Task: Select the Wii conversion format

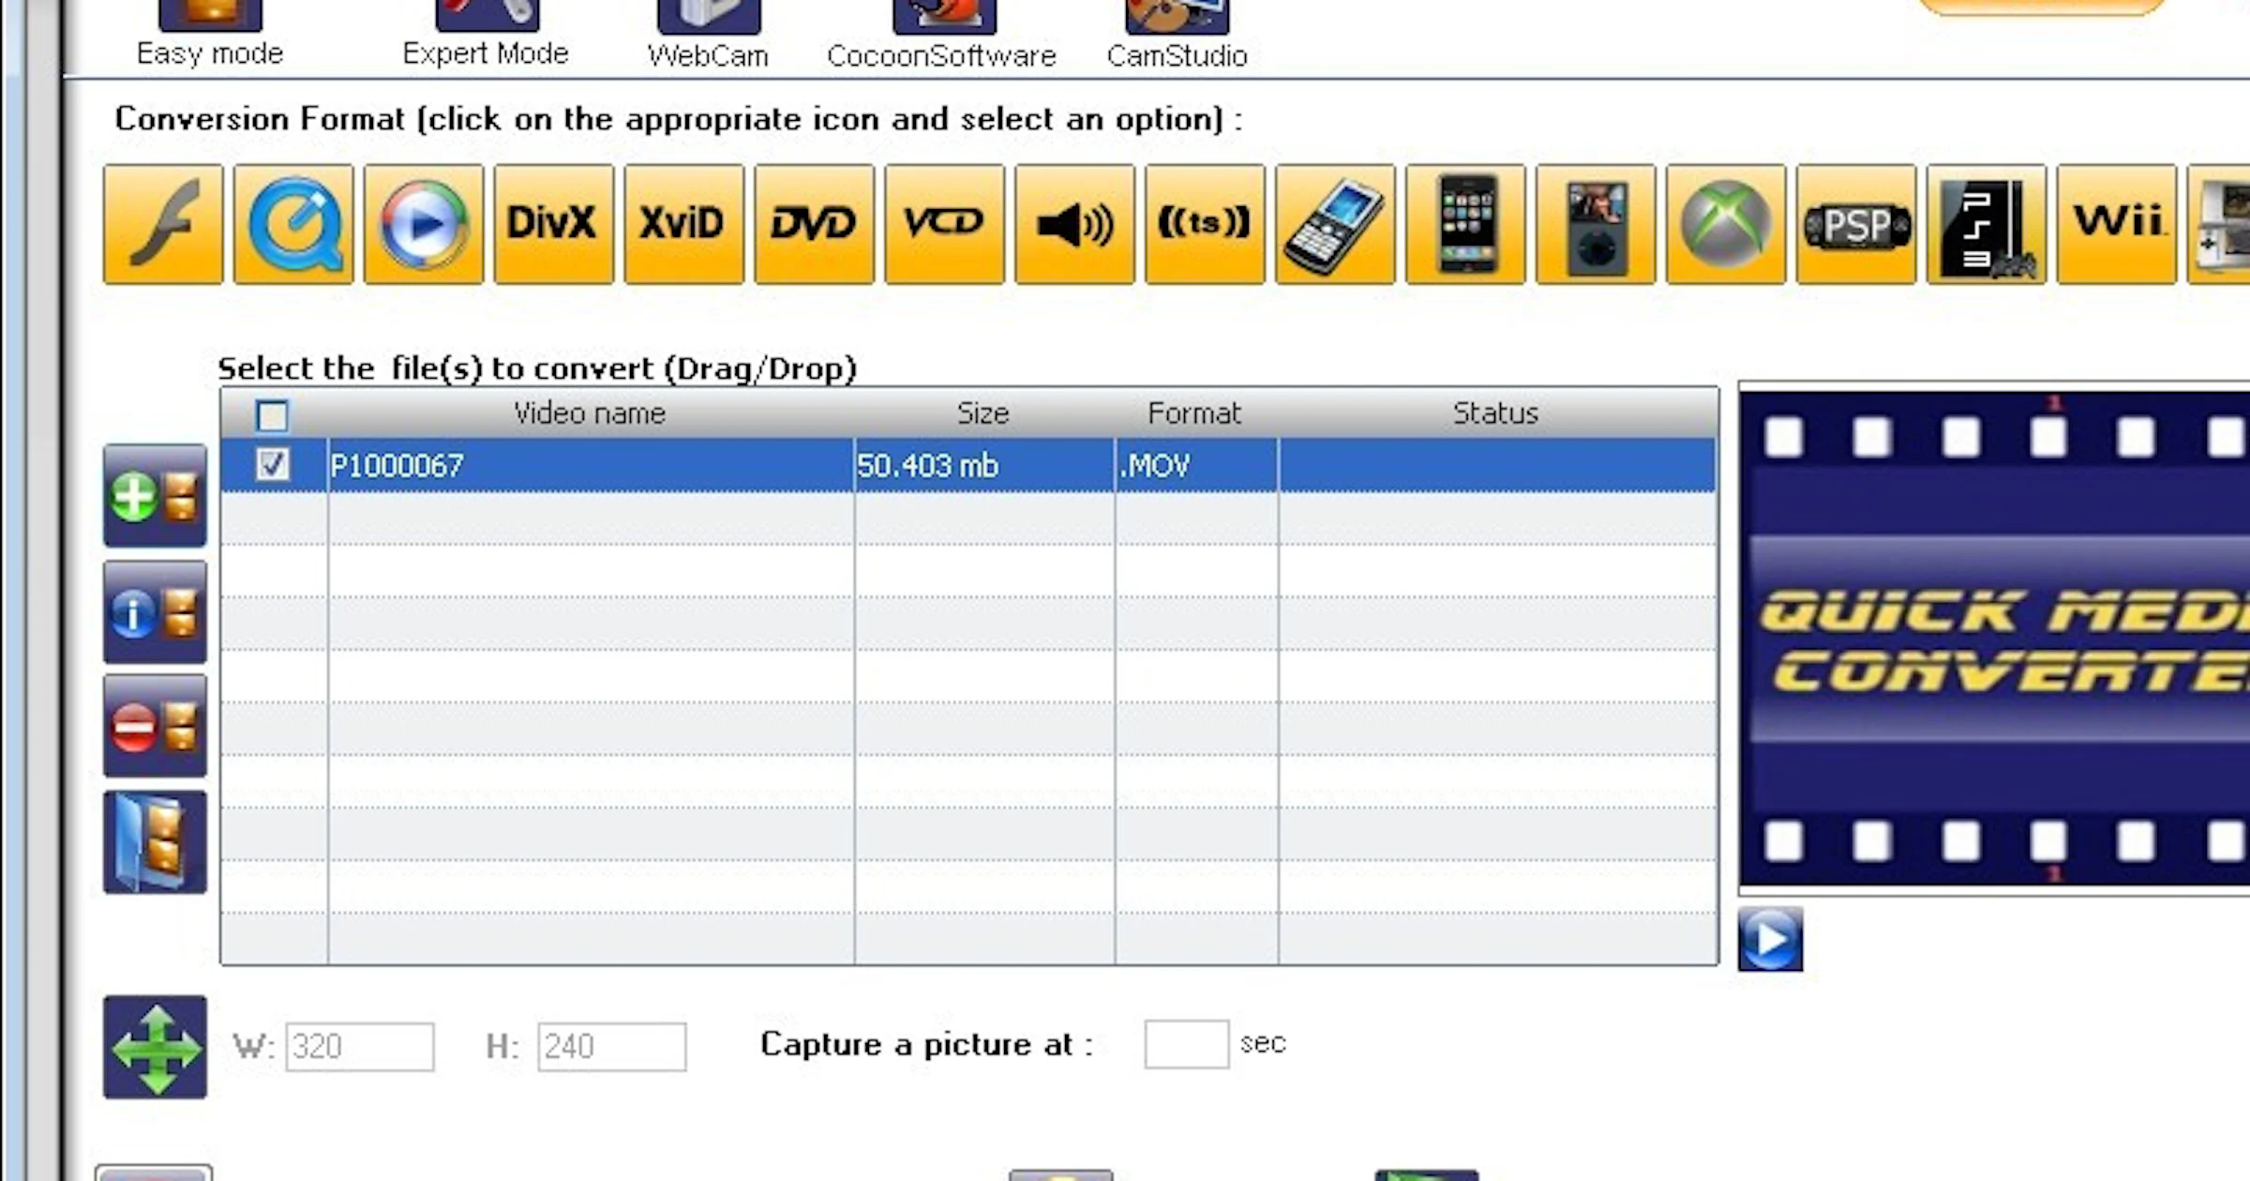Action: tap(2118, 224)
